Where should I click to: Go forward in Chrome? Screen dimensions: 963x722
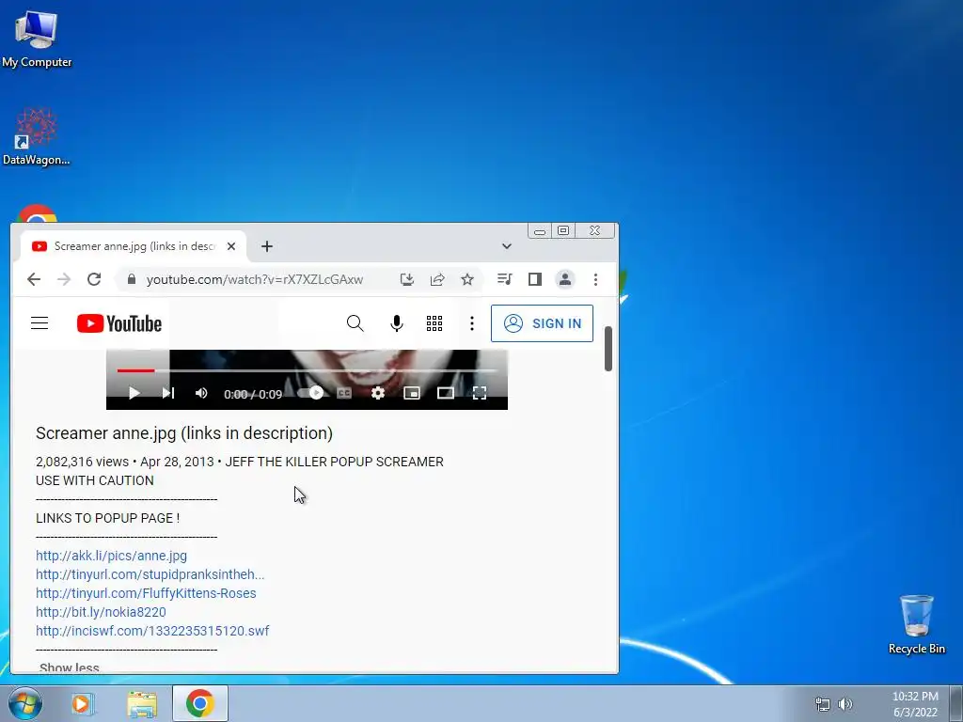pyautogui.click(x=64, y=279)
